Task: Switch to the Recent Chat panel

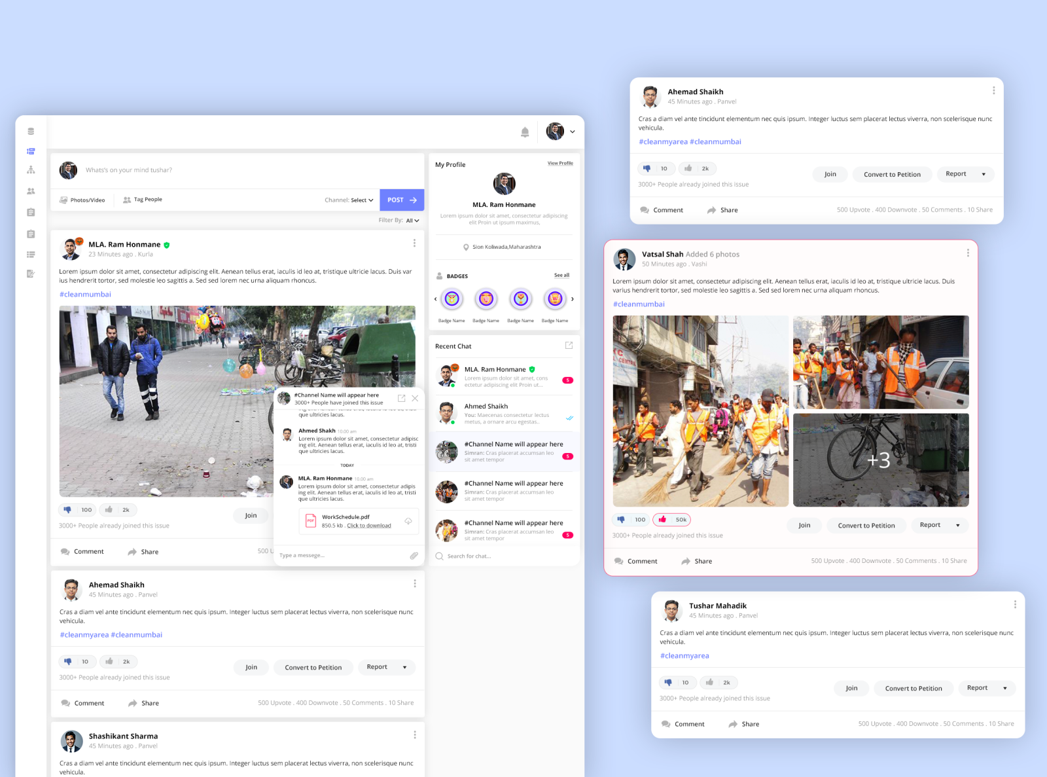Action: click(453, 346)
